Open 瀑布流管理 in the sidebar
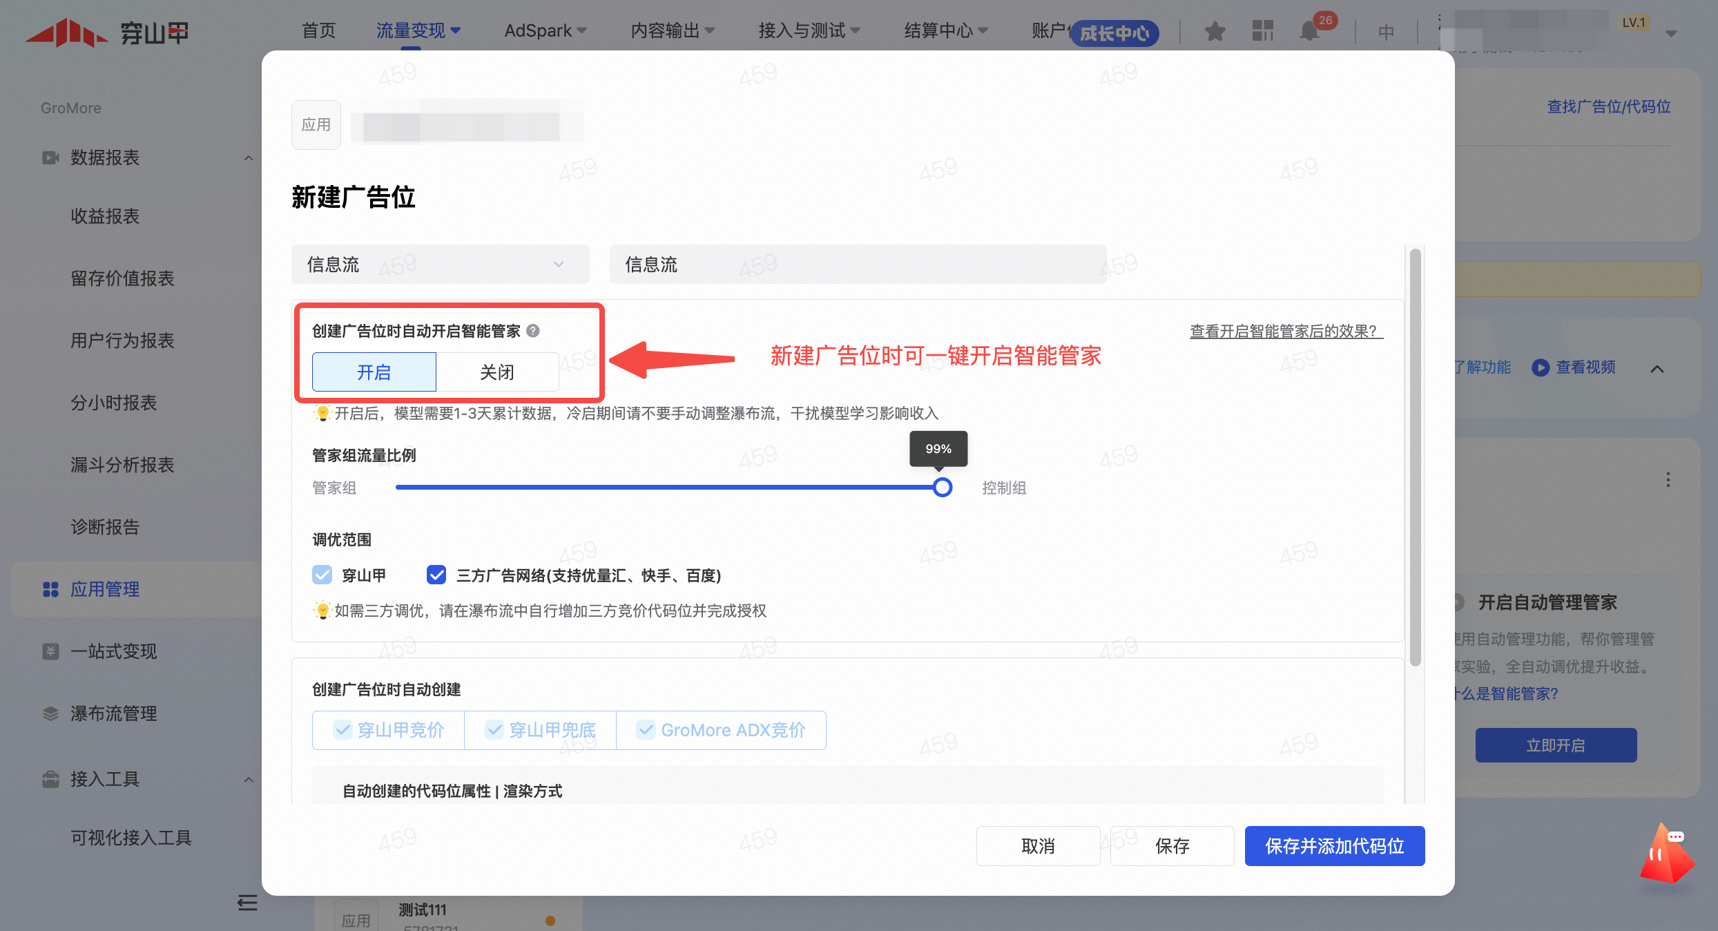This screenshot has height=931, width=1718. 114,713
